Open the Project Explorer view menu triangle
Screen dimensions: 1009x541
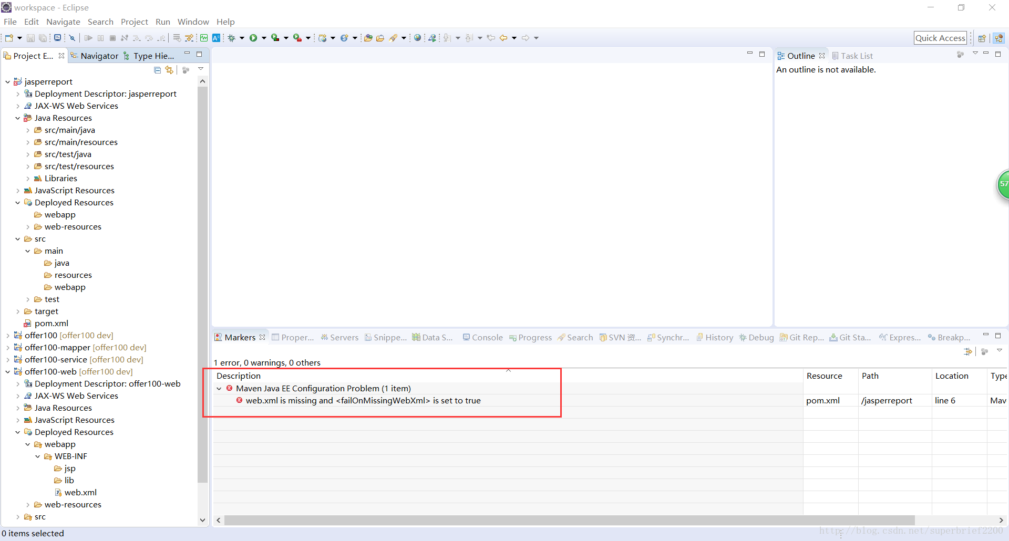click(201, 69)
